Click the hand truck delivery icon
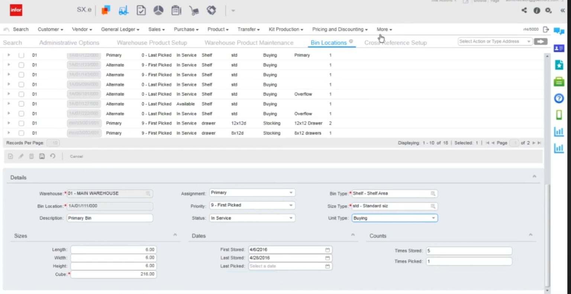Viewport: 571px width, 294px height. point(194,10)
